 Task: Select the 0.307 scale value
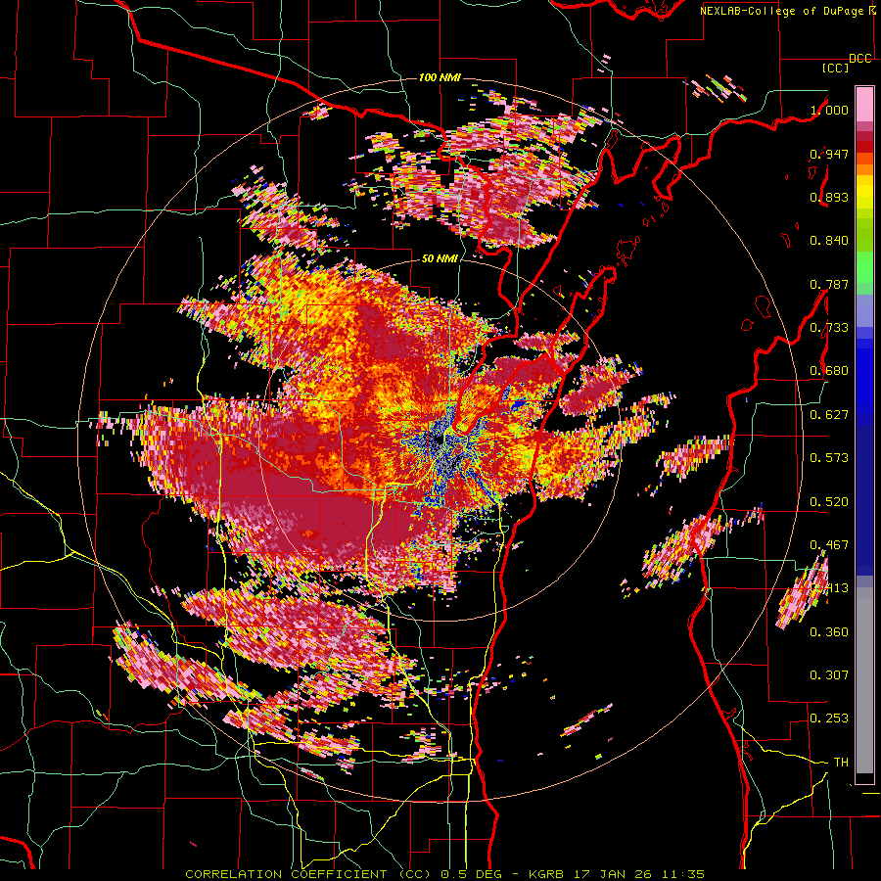pos(829,675)
